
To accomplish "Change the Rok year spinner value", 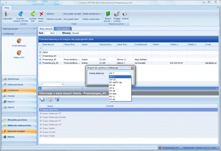I will pyautogui.click(x=56, y=33).
